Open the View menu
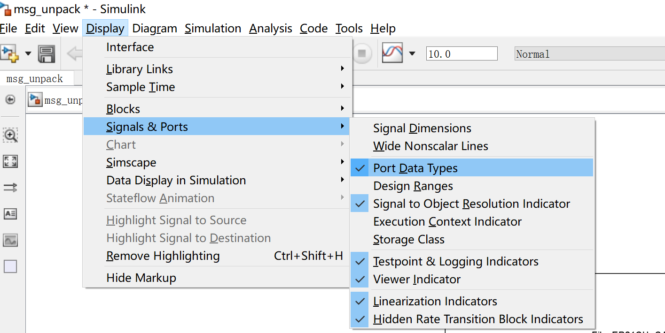 pyautogui.click(x=65, y=29)
